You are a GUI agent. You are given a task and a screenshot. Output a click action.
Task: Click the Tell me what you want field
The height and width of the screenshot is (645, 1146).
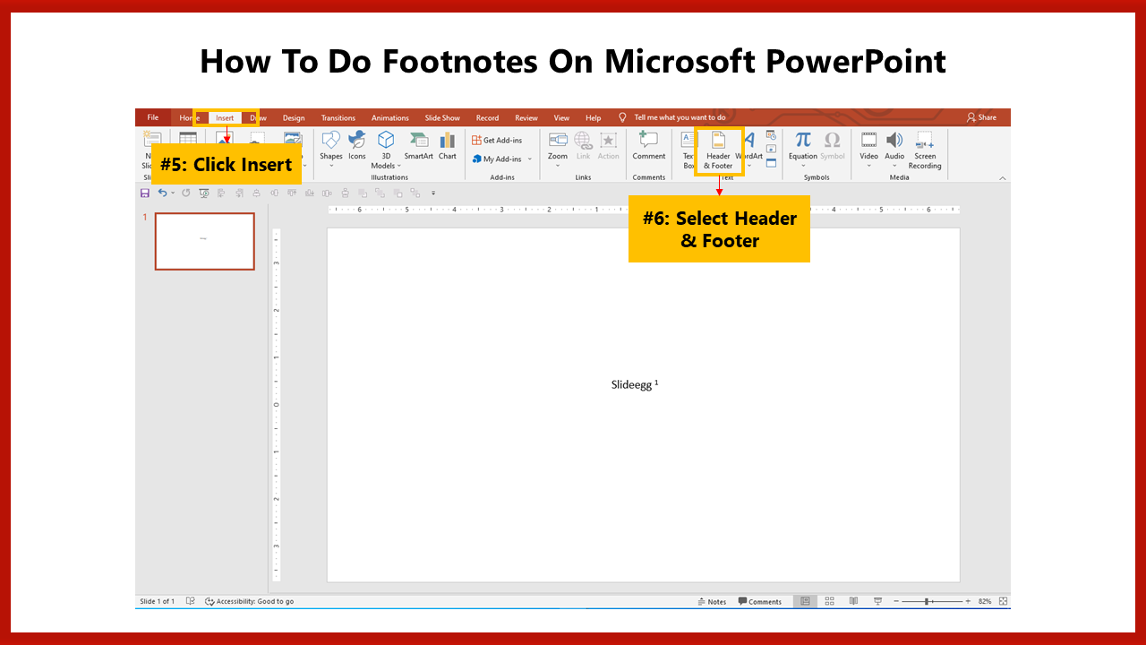(680, 117)
